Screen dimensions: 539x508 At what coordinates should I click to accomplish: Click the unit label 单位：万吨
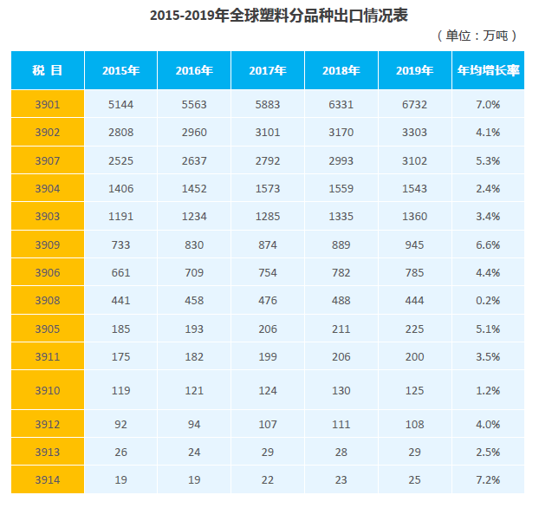(477, 36)
